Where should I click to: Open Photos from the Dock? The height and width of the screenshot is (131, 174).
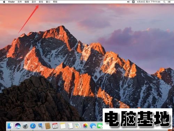[85, 126]
